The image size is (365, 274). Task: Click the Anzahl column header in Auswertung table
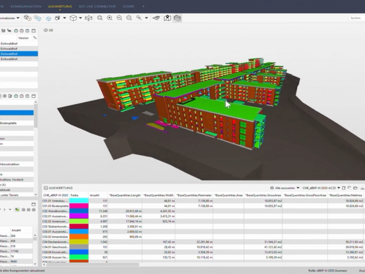tap(95, 195)
